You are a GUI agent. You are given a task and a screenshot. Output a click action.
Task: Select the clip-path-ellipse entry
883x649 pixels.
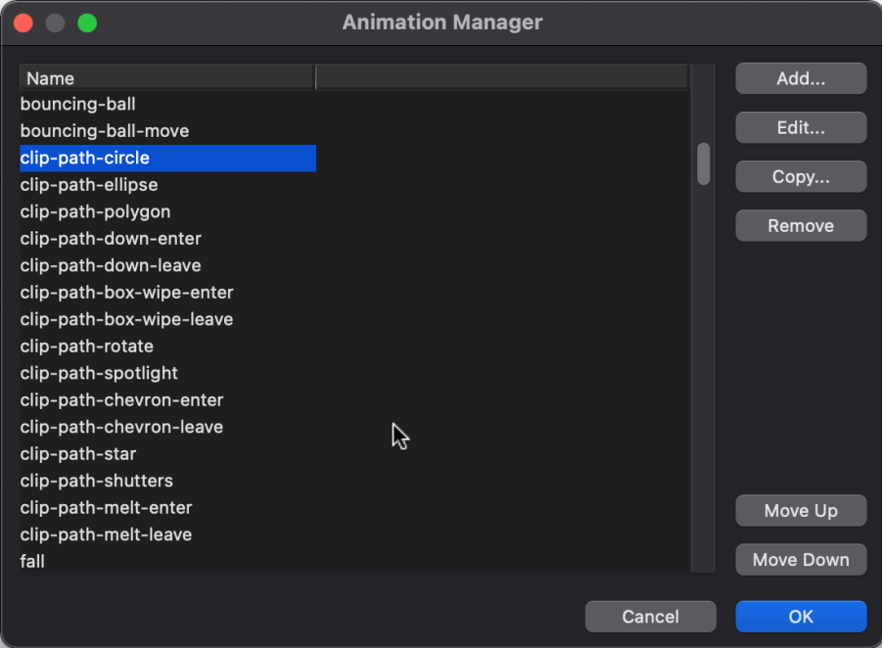(167, 185)
